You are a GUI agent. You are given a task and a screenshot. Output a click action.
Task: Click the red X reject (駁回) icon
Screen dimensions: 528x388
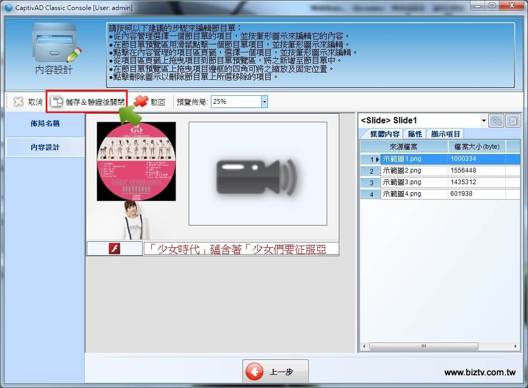[x=141, y=102]
